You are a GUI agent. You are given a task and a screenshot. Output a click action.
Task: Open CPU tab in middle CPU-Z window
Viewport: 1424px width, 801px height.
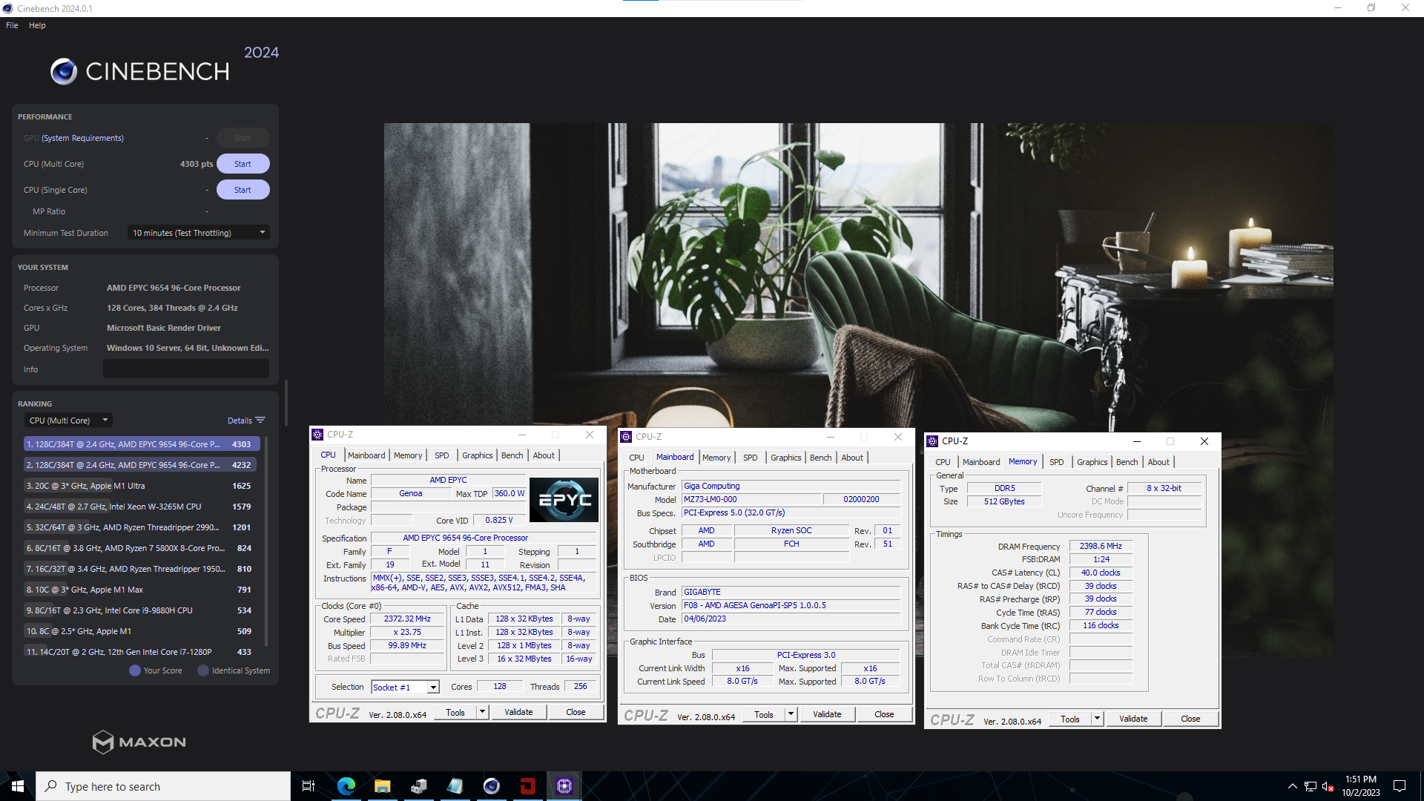636,458
